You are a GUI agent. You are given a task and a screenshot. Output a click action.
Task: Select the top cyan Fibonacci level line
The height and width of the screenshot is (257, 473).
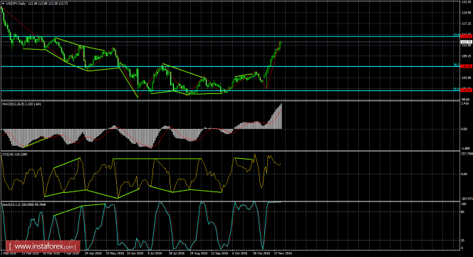(x=230, y=36)
